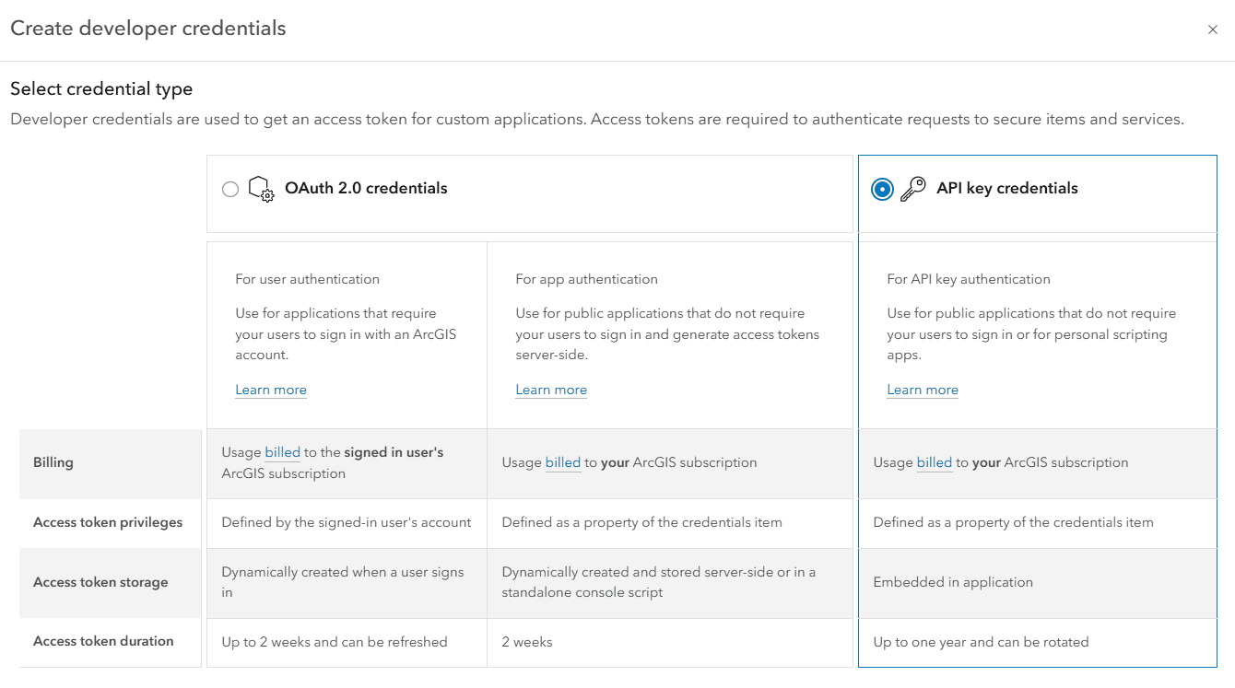
Task: Select the API key credentials radio button
Action: click(x=882, y=188)
